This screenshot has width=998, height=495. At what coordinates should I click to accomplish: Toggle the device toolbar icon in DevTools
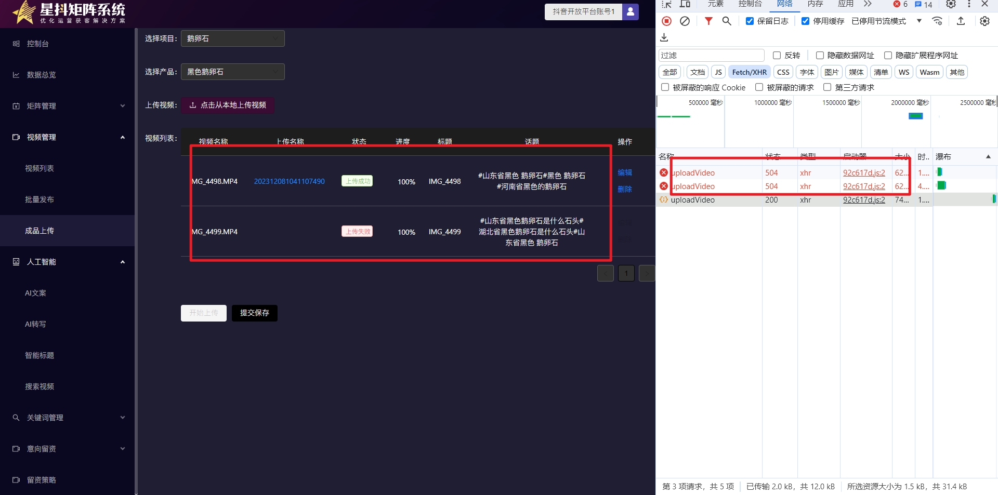pos(685,4)
